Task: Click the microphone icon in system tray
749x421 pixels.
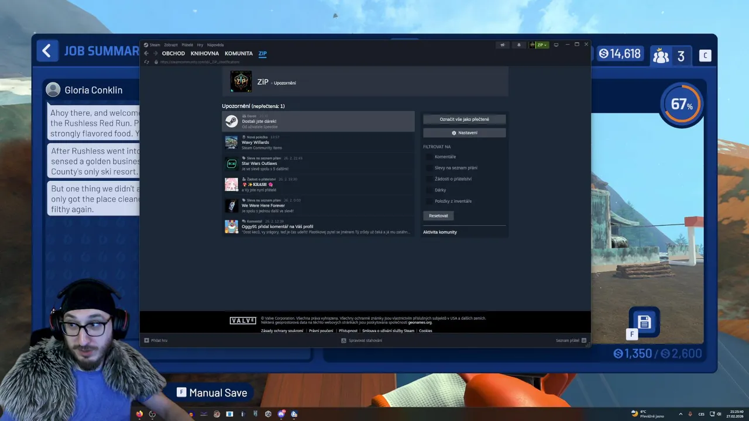Action: 690,414
